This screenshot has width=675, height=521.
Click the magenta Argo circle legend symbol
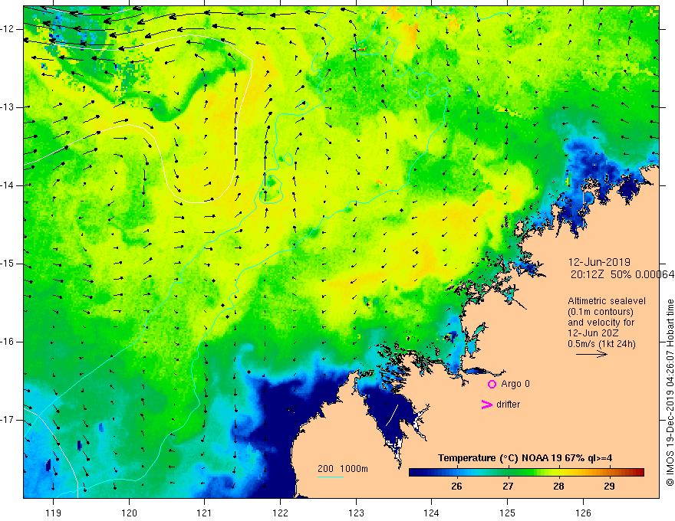coord(492,384)
